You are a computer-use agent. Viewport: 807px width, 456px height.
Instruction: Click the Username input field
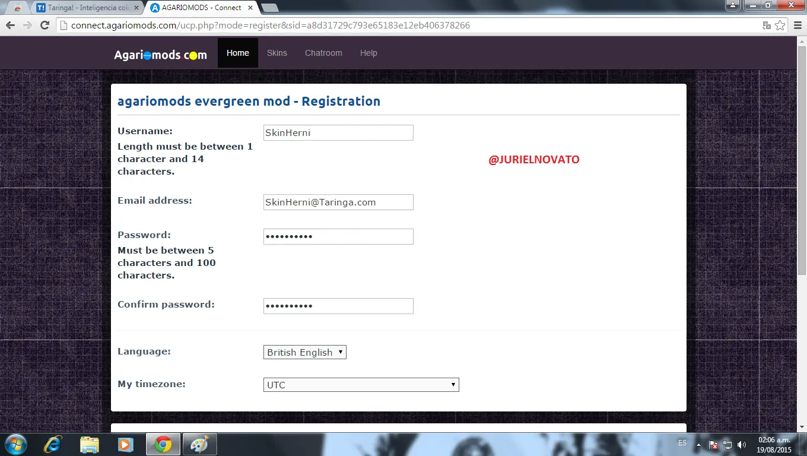(x=338, y=132)
